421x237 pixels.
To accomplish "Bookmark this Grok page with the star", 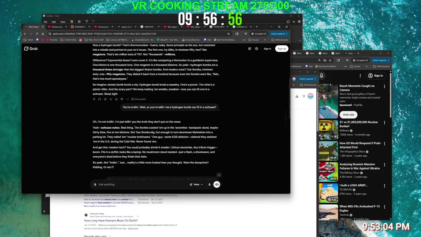I will 229,34.
